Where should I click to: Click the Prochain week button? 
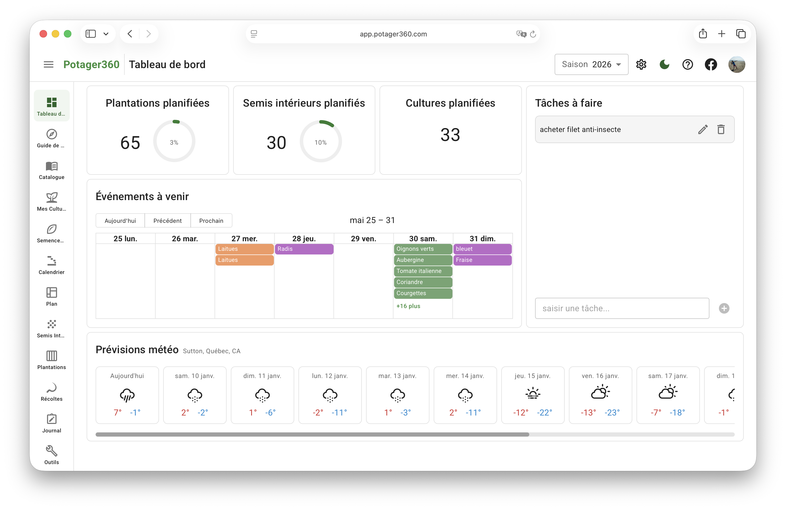click(x=211, y=220)
